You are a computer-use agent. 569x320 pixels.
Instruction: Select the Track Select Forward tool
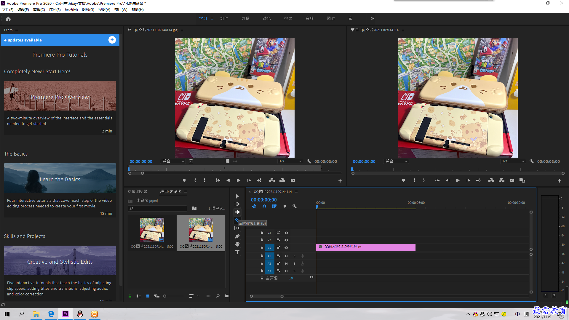tap(237, 204)
